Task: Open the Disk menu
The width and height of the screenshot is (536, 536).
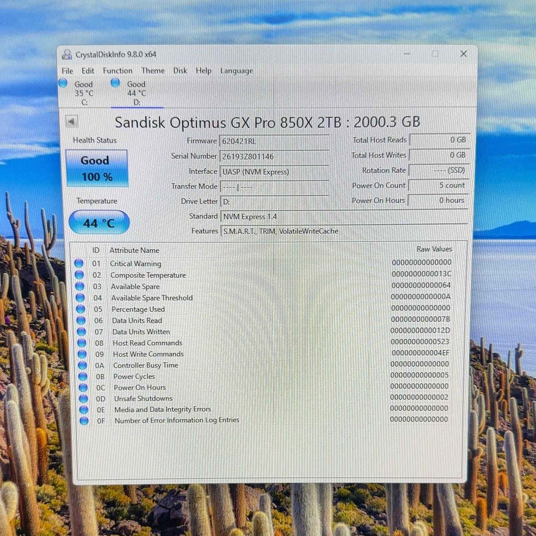Action: (180, 71)
